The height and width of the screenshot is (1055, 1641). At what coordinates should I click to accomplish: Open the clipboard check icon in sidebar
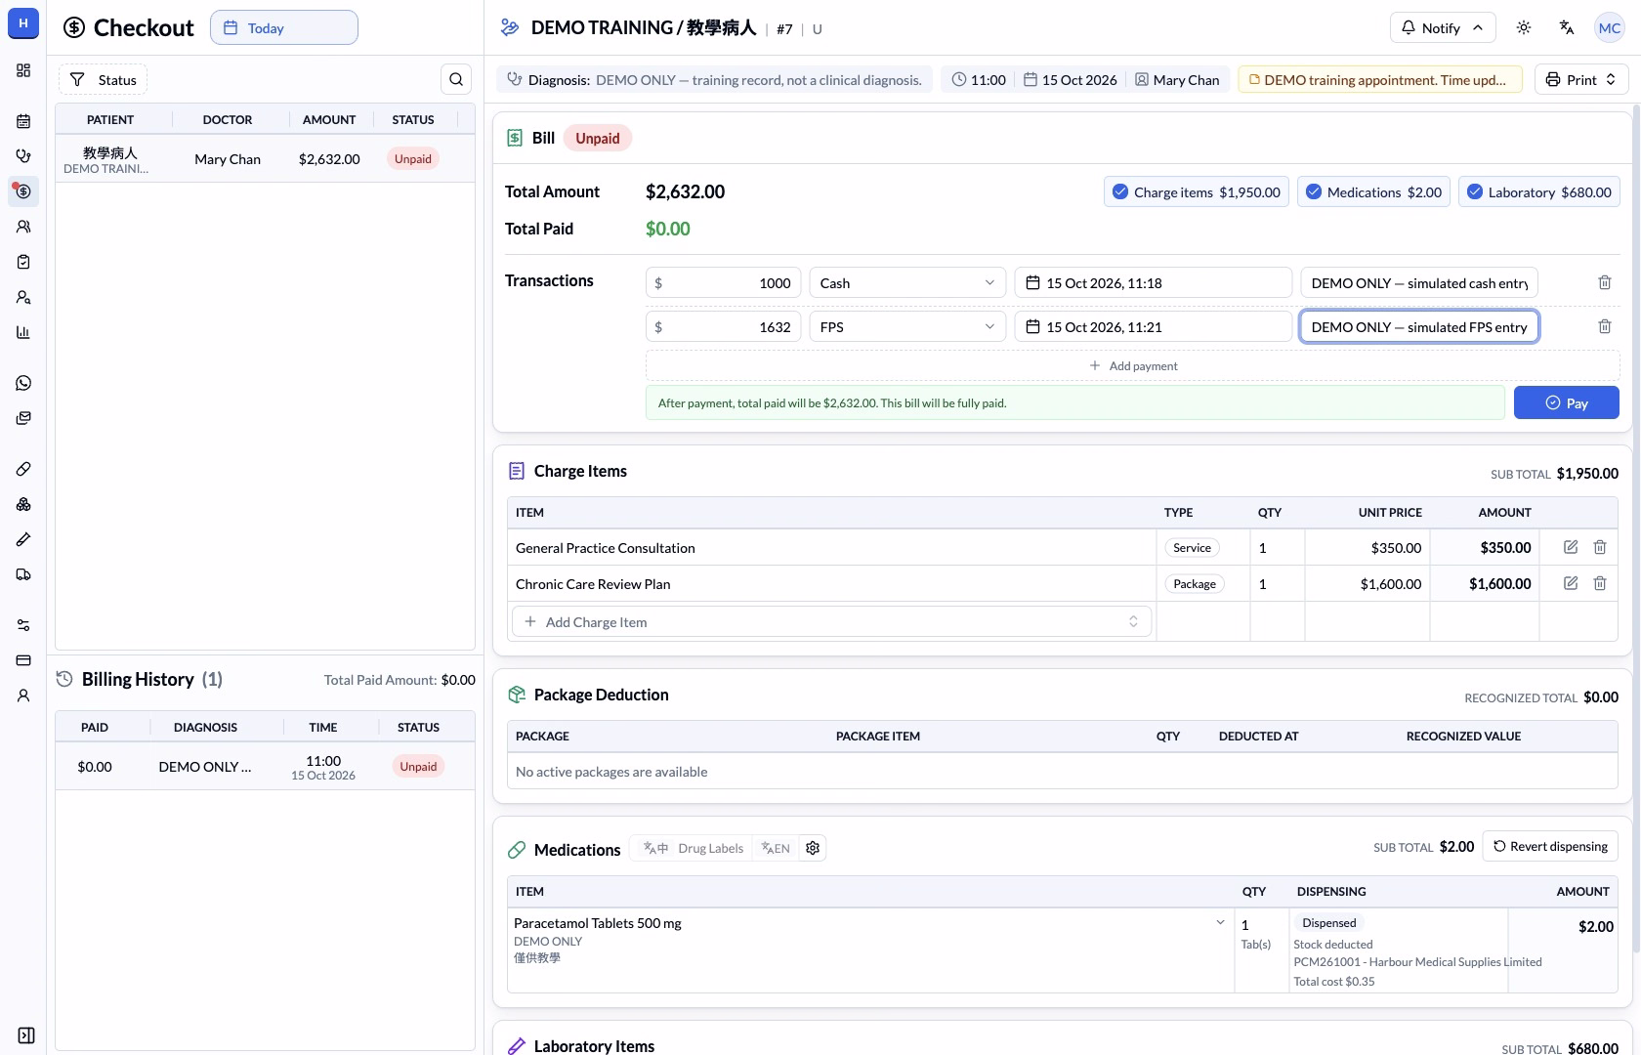click(x=23, y=262)
